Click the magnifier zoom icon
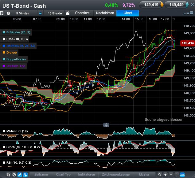Screen dimensions: 195x178 click(160, 175)
